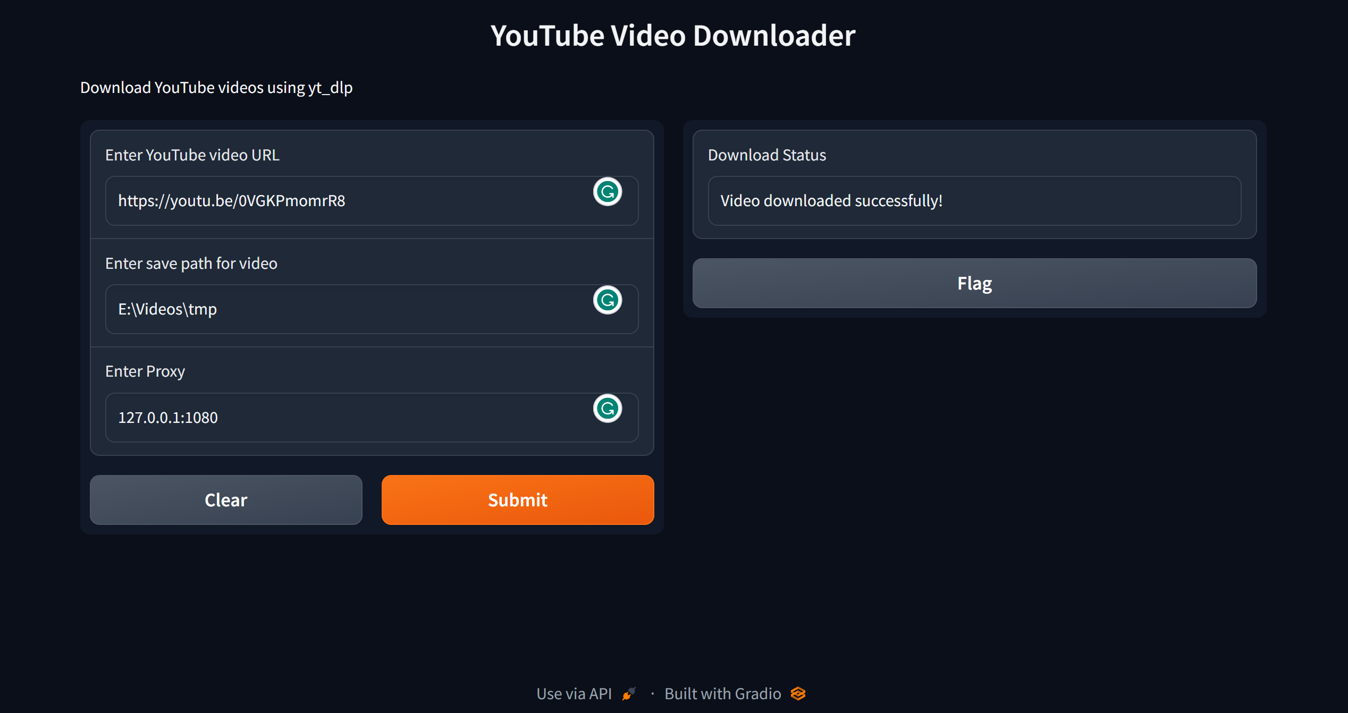This screenshot has height=713, width=1348.
Task: Click the Gradio logo icon in footer
Action: 798,694
